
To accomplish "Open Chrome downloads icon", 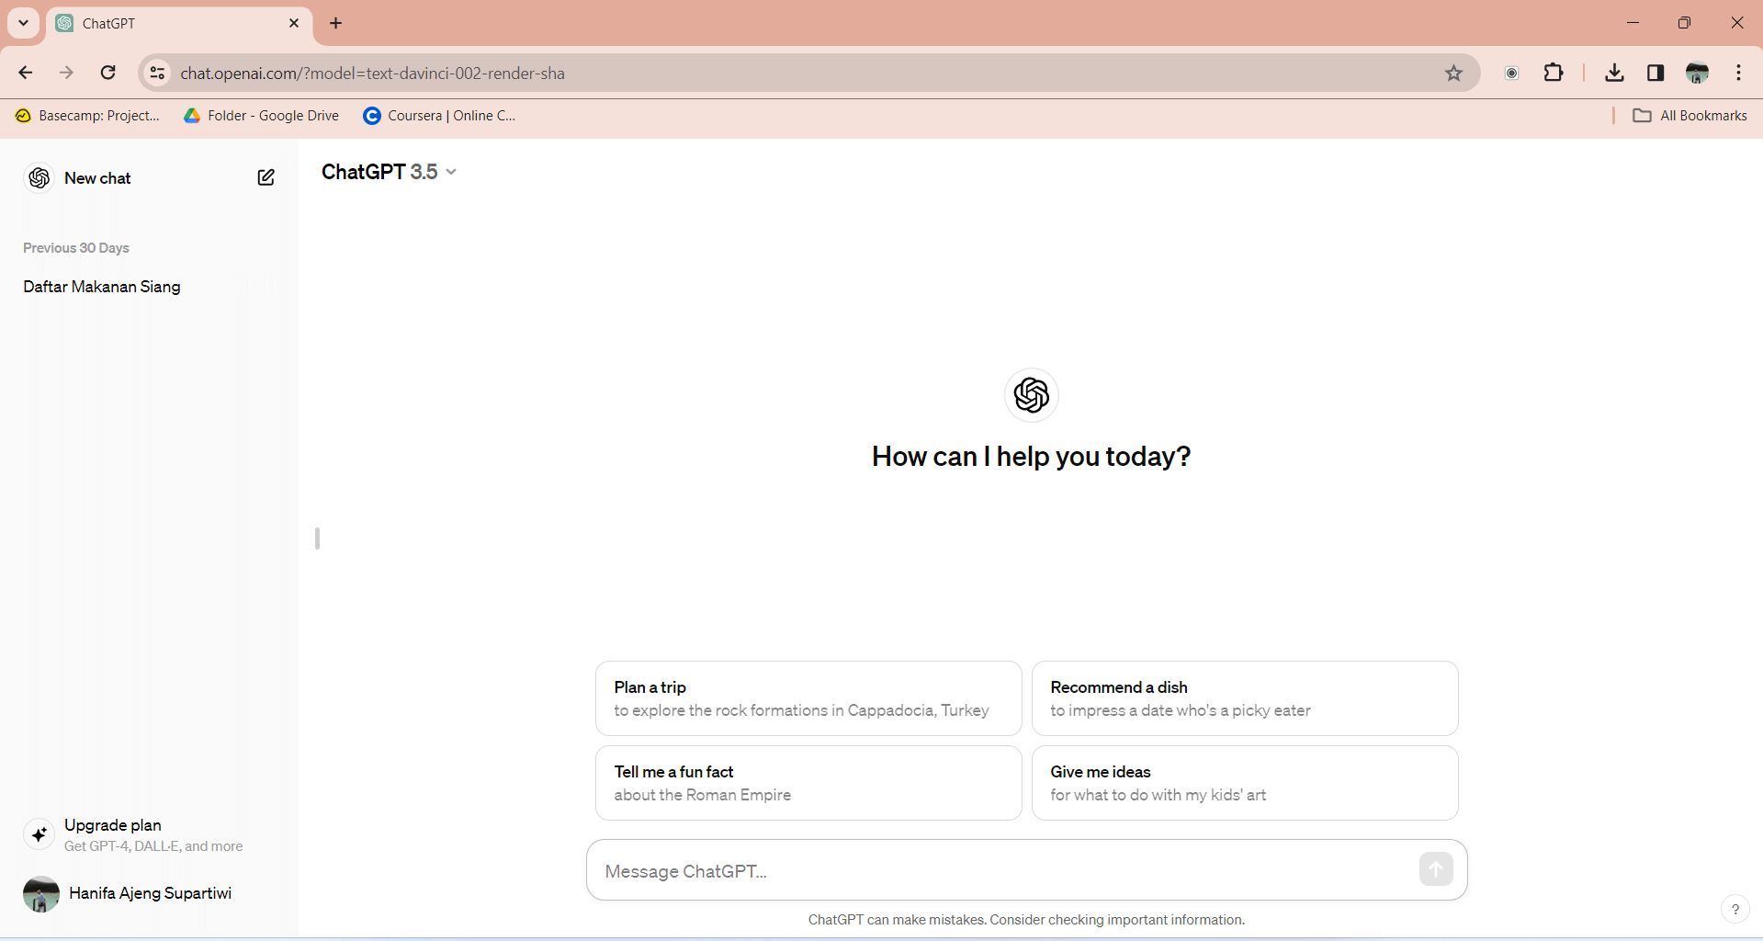I will [x=1614, y=74].
